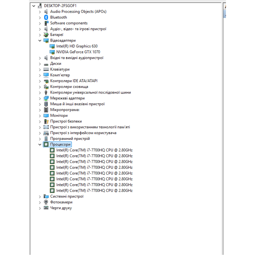
Task: Collapse the Процесори node
Action: (x=40, y=145)
